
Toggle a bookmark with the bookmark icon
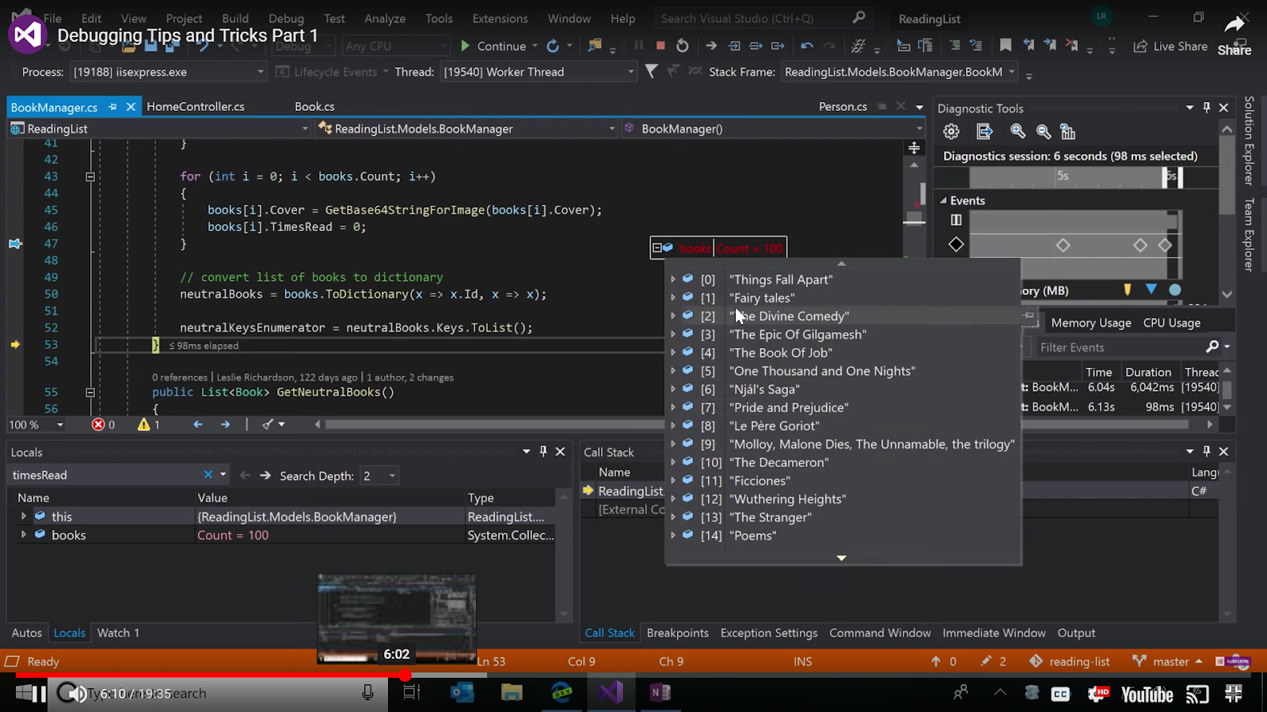(1006, 46)
